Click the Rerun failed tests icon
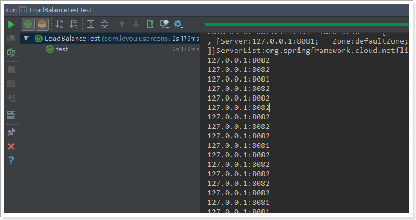This screenshot has width=416, height=220. (11, 39)
